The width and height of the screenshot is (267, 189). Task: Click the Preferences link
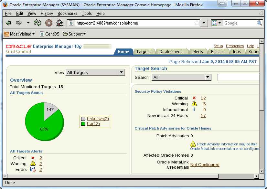235,46
